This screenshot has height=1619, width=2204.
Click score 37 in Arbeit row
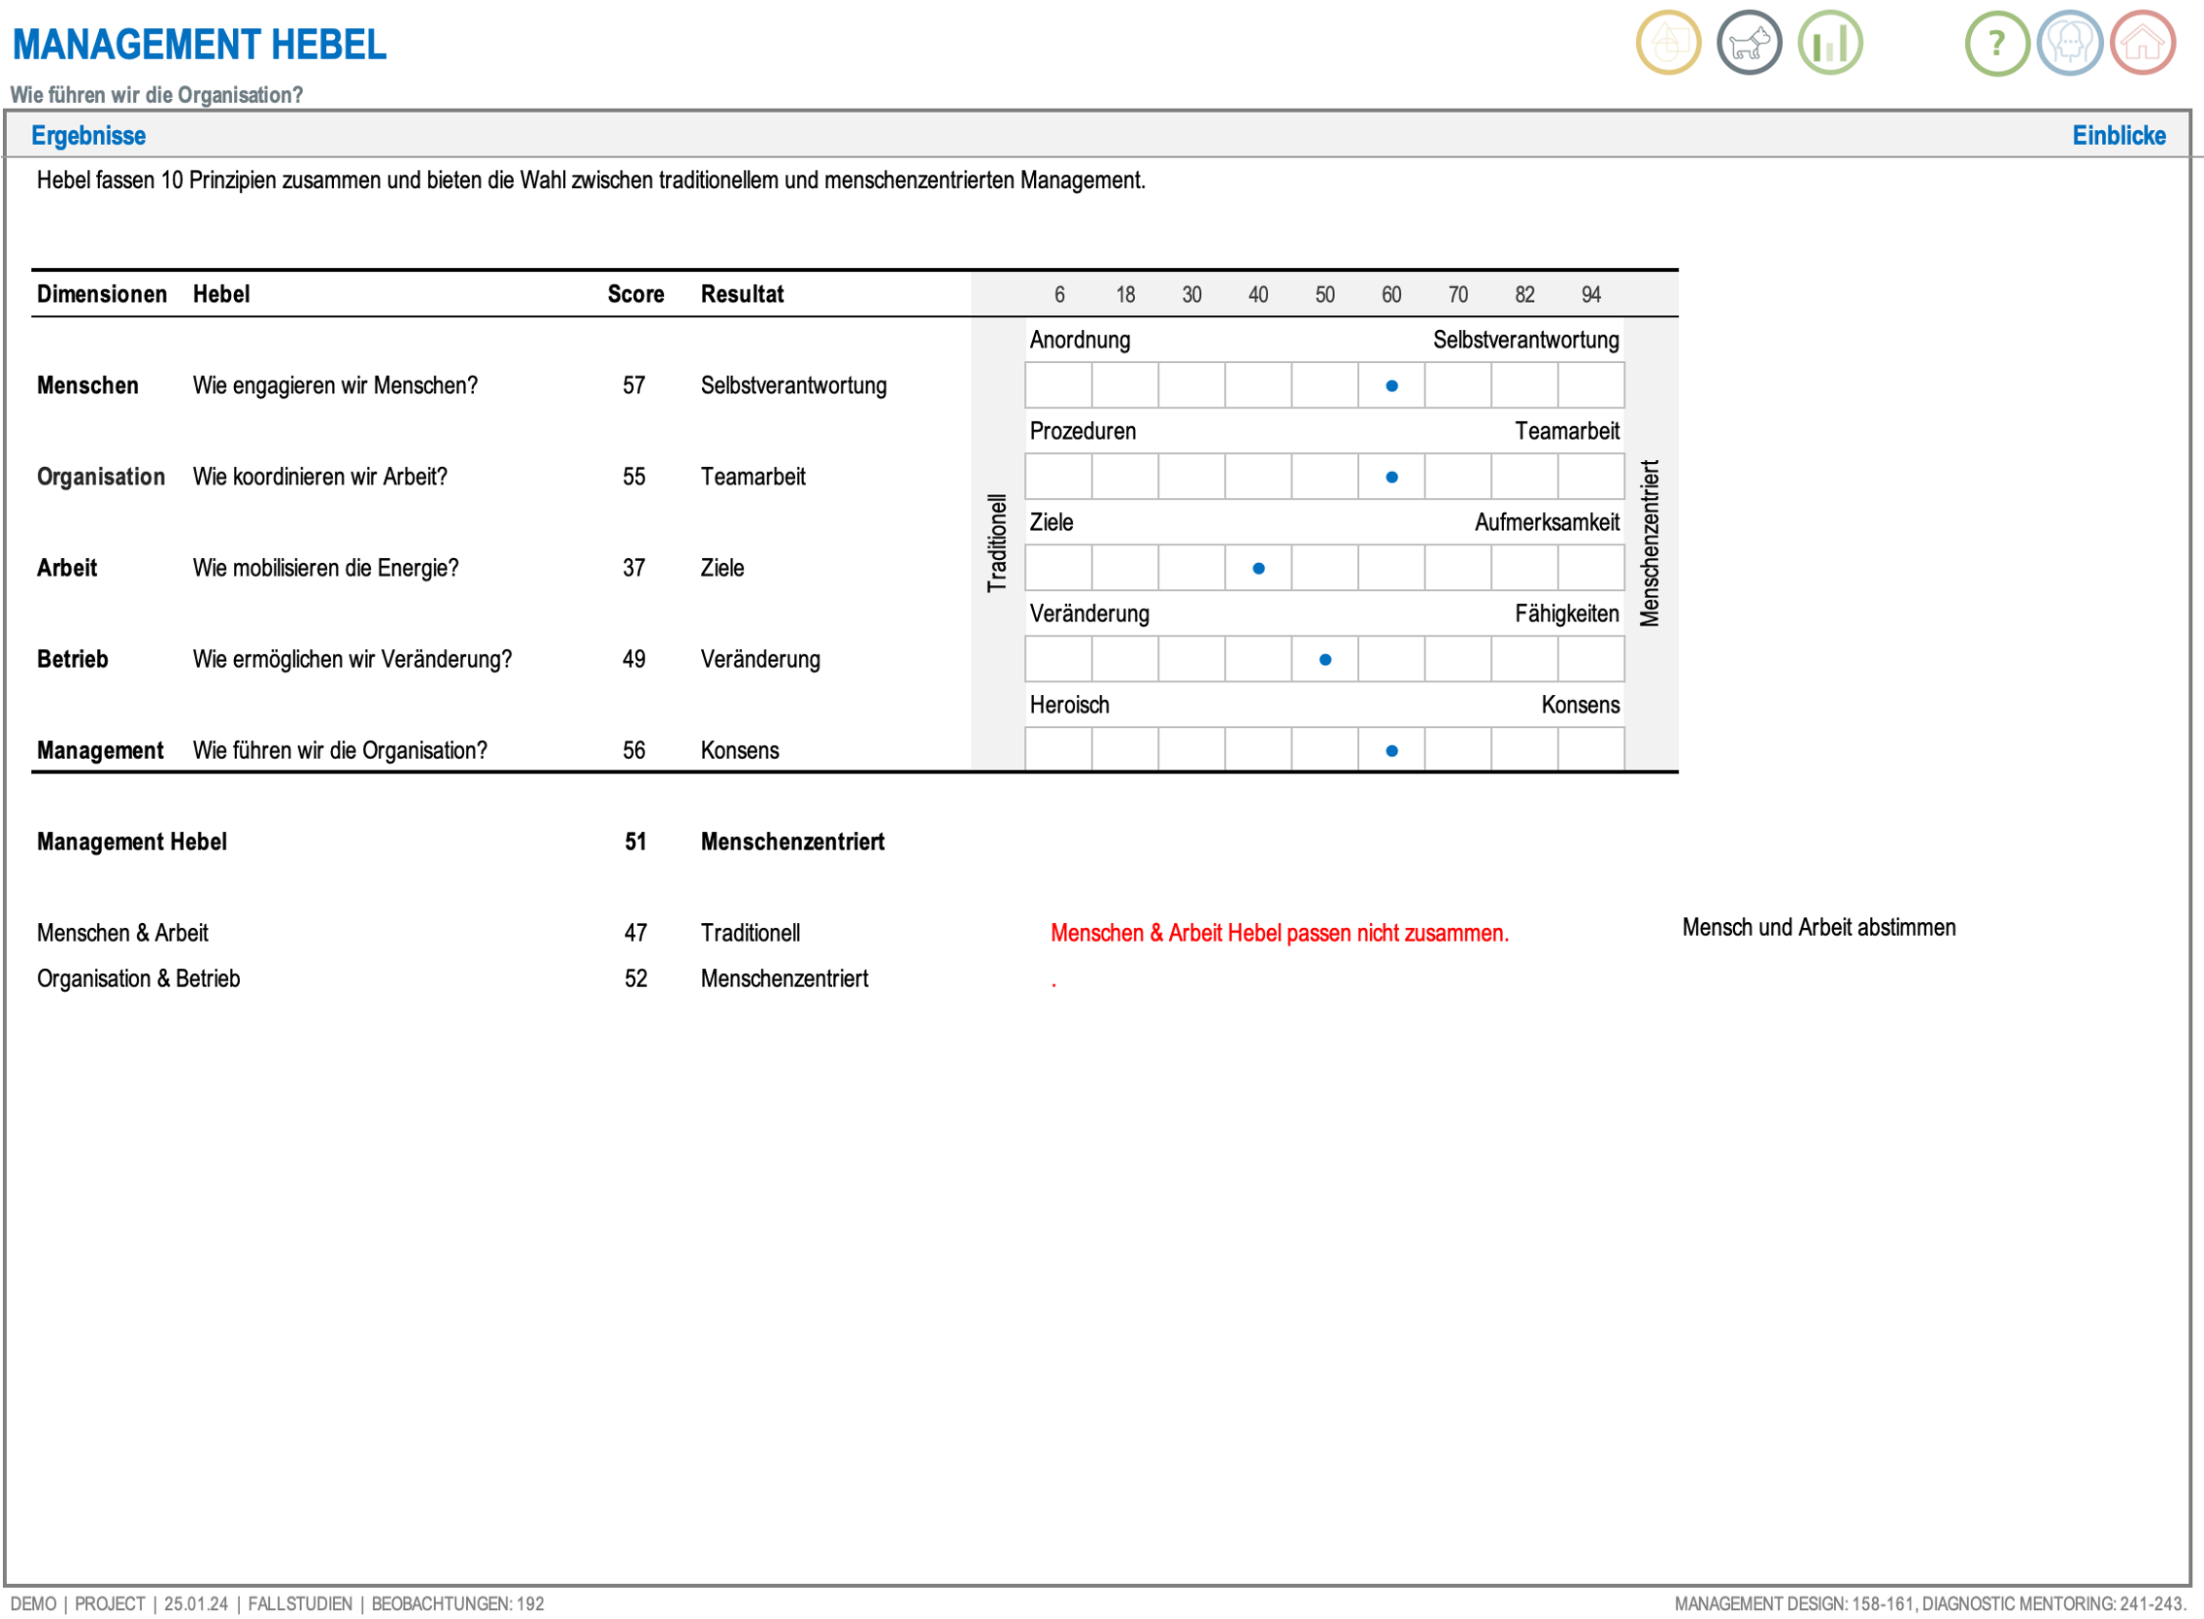(x=633, y=569)
